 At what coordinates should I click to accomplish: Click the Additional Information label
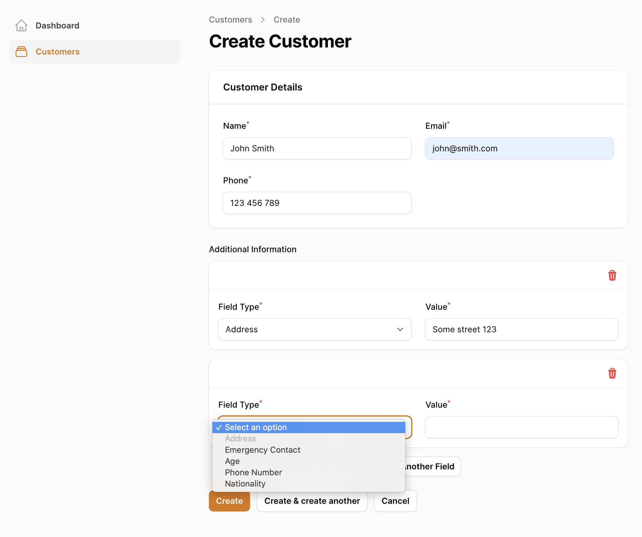tap(252, 250)
